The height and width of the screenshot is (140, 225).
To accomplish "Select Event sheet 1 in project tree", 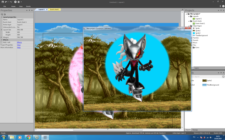I will tap(200, 24).
